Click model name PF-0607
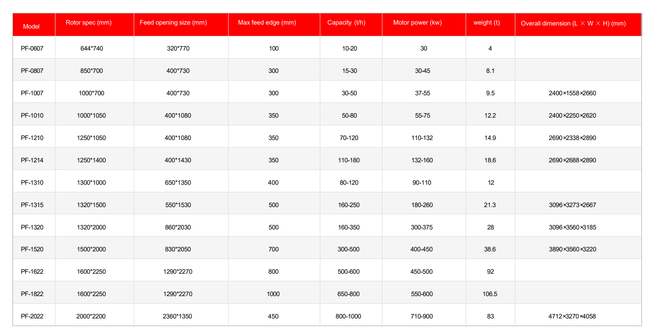The height and width of the screenshot is (335, 662). pos(32,48)
